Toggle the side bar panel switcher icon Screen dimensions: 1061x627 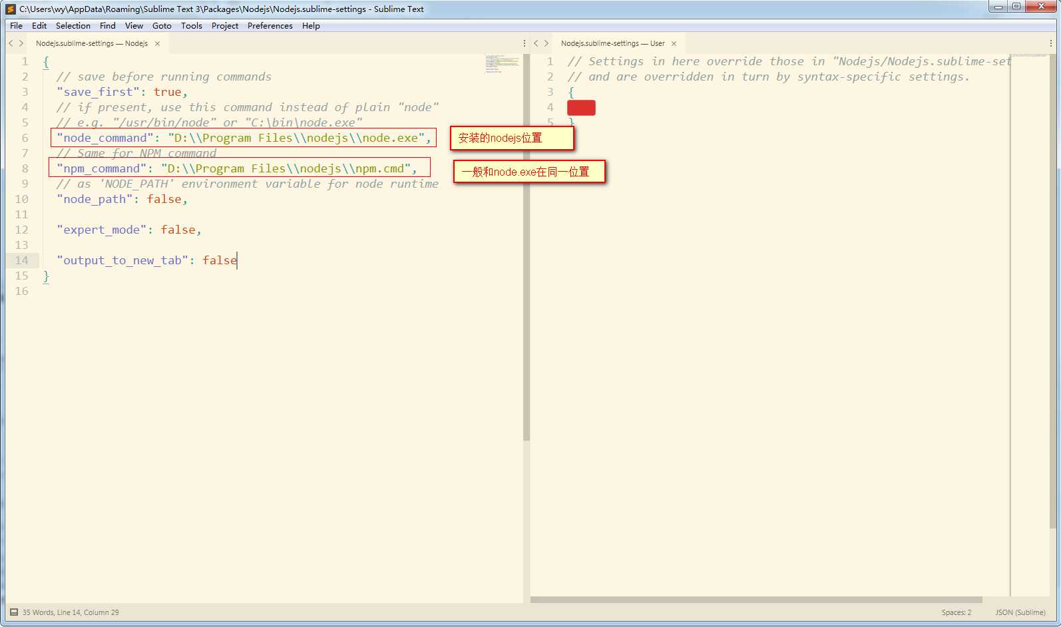click(x=14, y=612)
